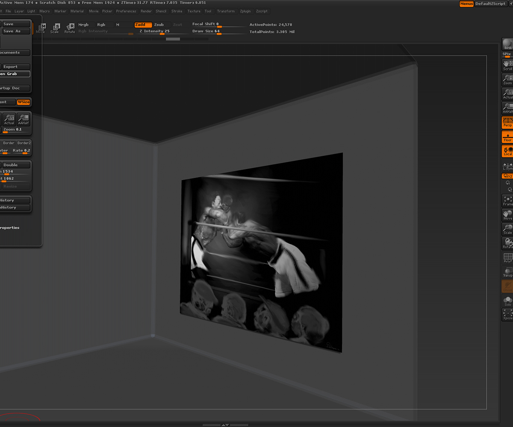Viewport: 513px width, 427px height.
Task: Click the Actual icon in the Document palette
Action: tap(9, 119)
